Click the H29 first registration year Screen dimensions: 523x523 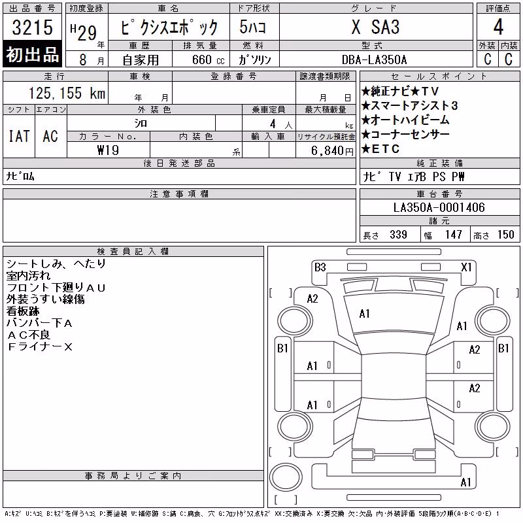pos(84,32)
